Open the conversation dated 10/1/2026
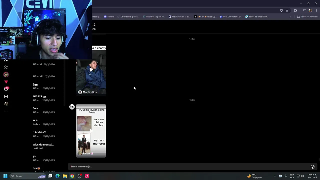 [x=44, y=64]
